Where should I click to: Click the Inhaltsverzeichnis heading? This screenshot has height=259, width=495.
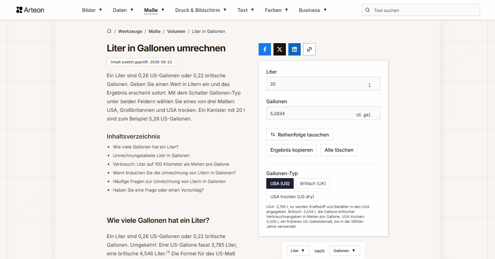point(133,136)
